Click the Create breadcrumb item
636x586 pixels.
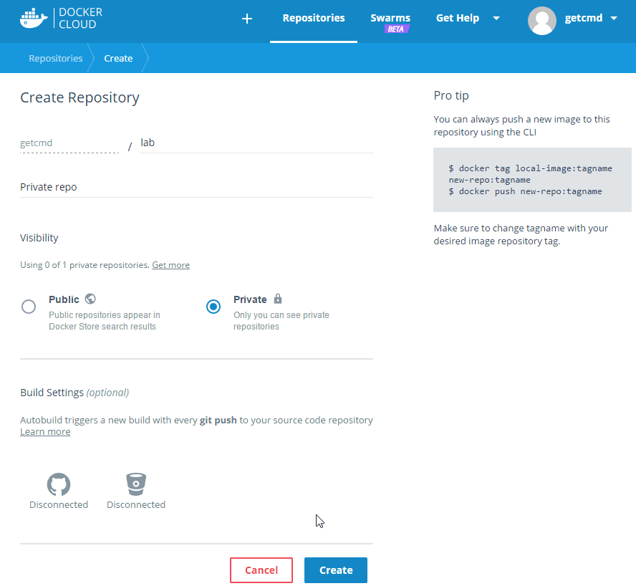pyautogui.click(x=118, y=59)
